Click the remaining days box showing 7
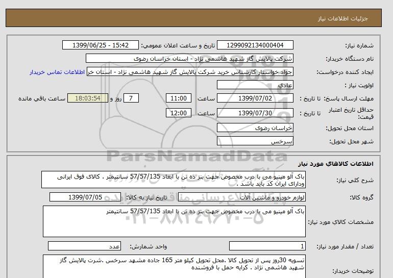Viewport: 393px width, 278px height. (x=132, y=98)
